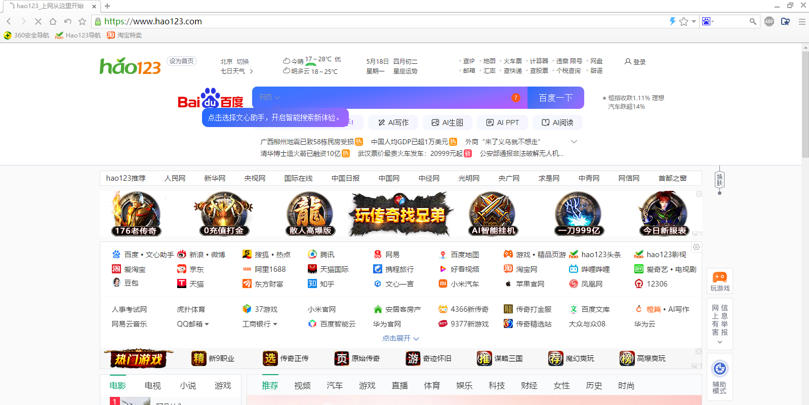Click 登录 login link
This screenshot has height=405, width=809.
coord(635,62)
